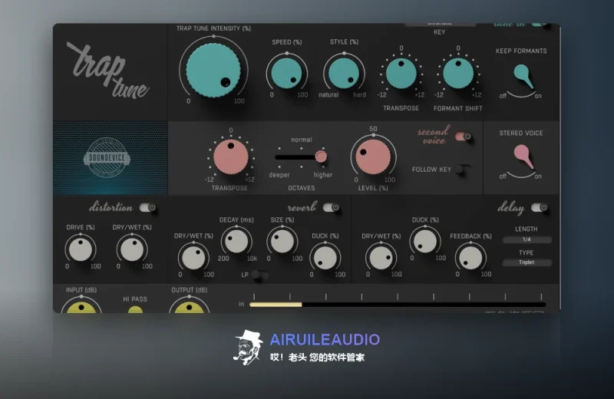Click the 'higher' octaves label
The width and height of the screenshot is (614, 399).
[322, 175]
